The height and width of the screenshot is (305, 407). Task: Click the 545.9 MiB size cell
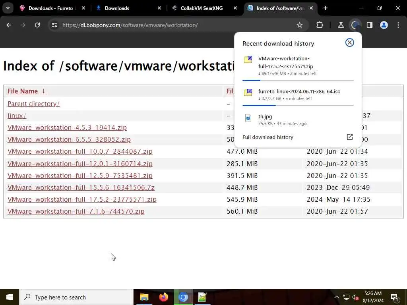pos(242,199)
